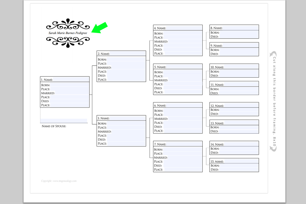Select the Born field in box 8
This screenshot has width=306, height=204.
pos(239,32)
